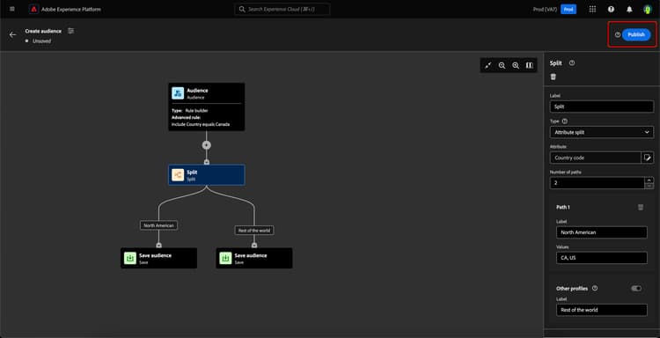Select the Audience node title
660x338 pixels.
point(197,90)
